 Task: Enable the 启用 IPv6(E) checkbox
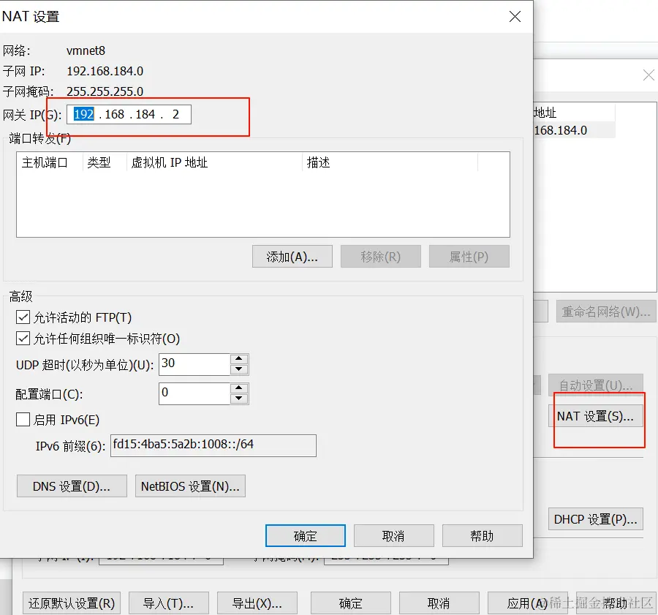[x=23, y=419]
